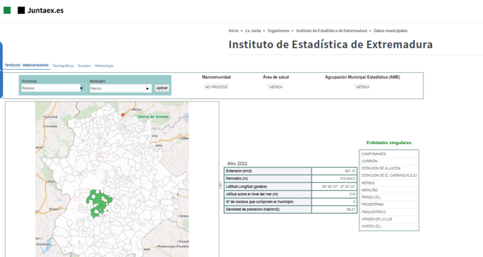Screen dimensions: 483x257
Task: Select CARRIÓN in Entidades singulares
Action: [x=389, y=161]
